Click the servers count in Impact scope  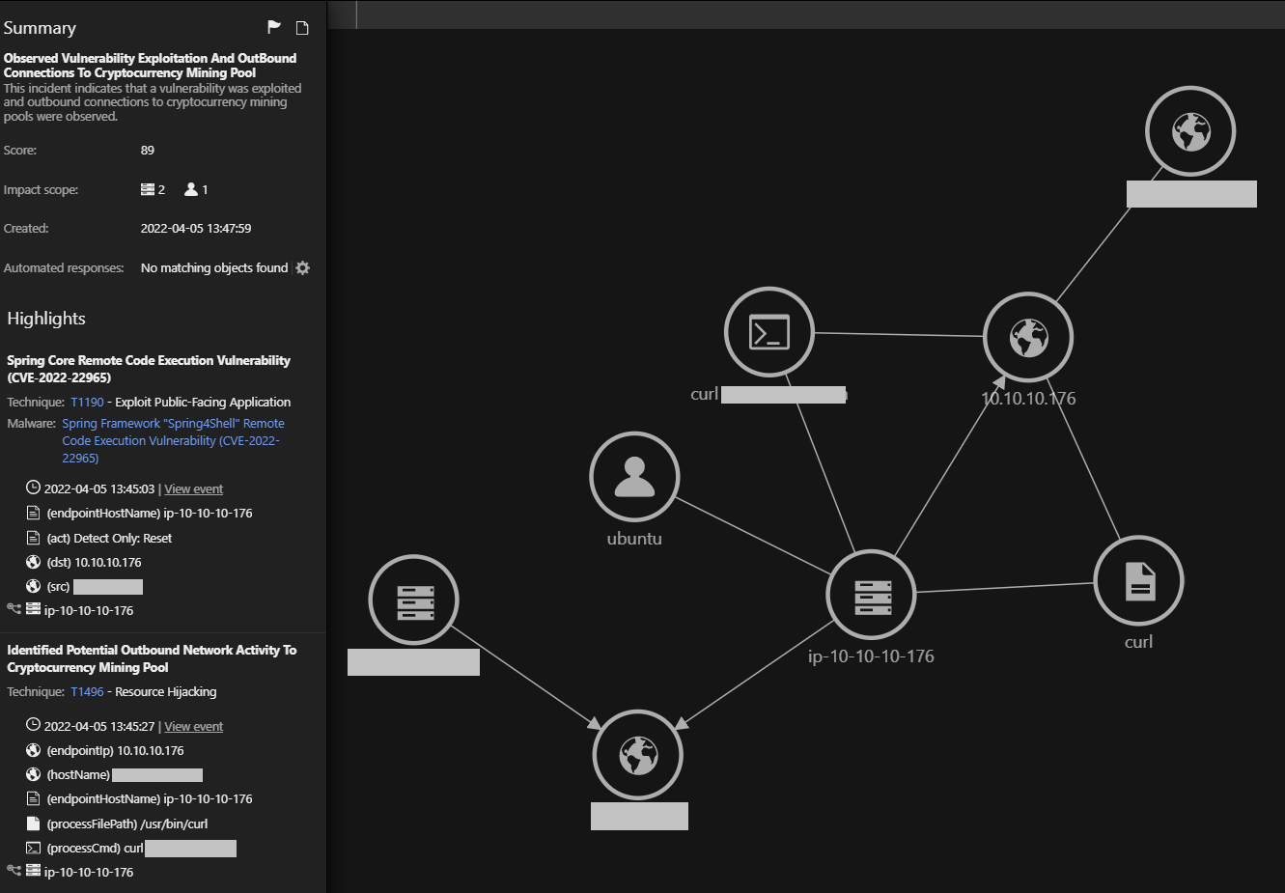click(x=153, y=190)
